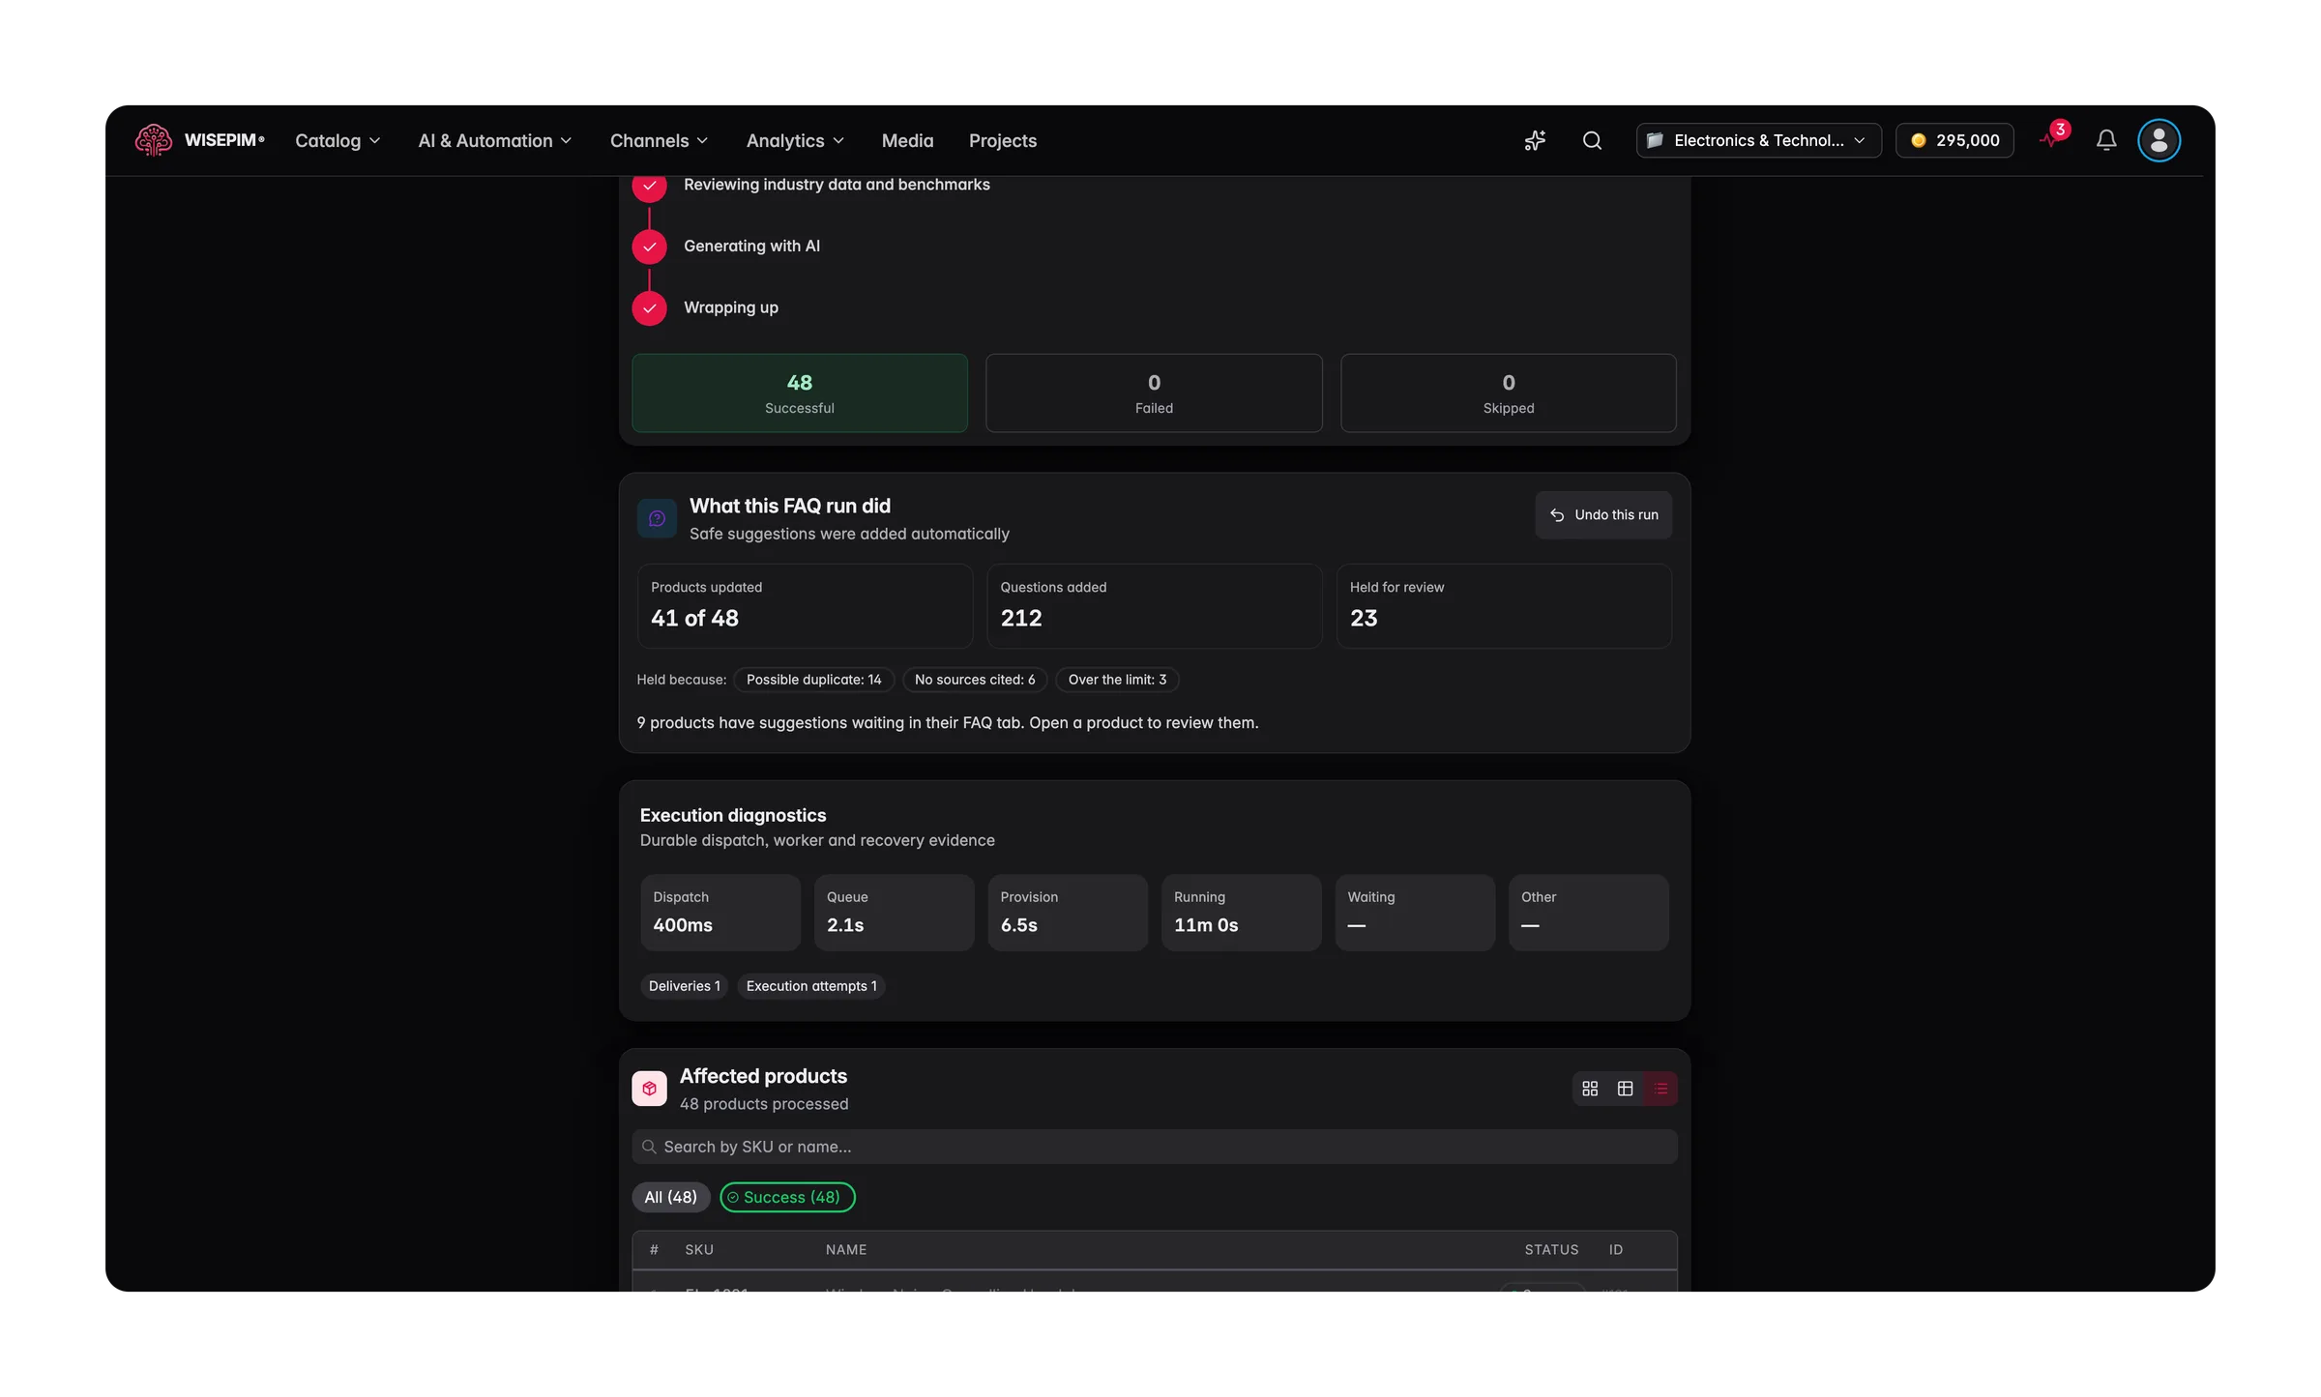The width and height of the screenshot is (2321, 1397).
Task: Open the user profile avatar
Action: click(2159, 140)
